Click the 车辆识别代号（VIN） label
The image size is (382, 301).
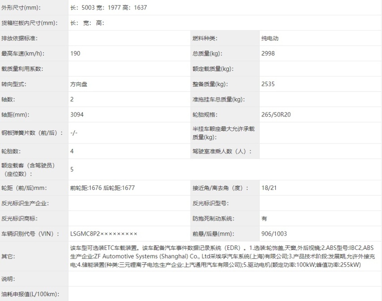[x=30, y=234]
